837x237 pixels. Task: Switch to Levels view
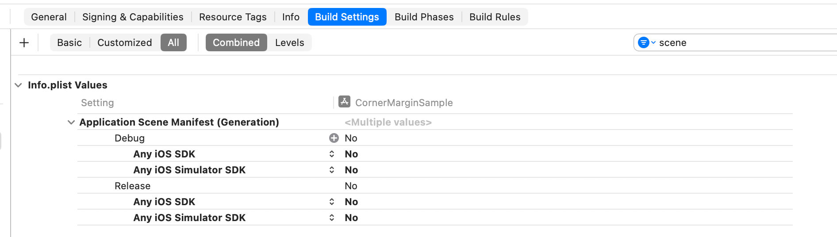pyautogui.click(x=289, y=42)
